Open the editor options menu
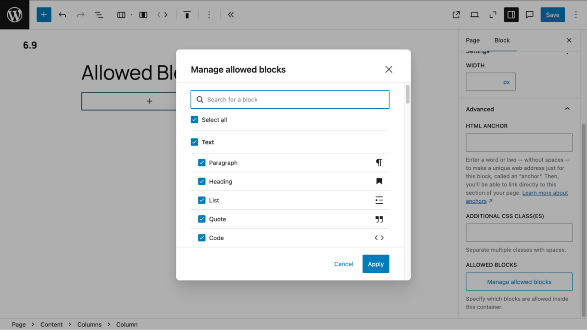Screen dimensions: 587x330 pyautogui.click(x=576, y=14)
